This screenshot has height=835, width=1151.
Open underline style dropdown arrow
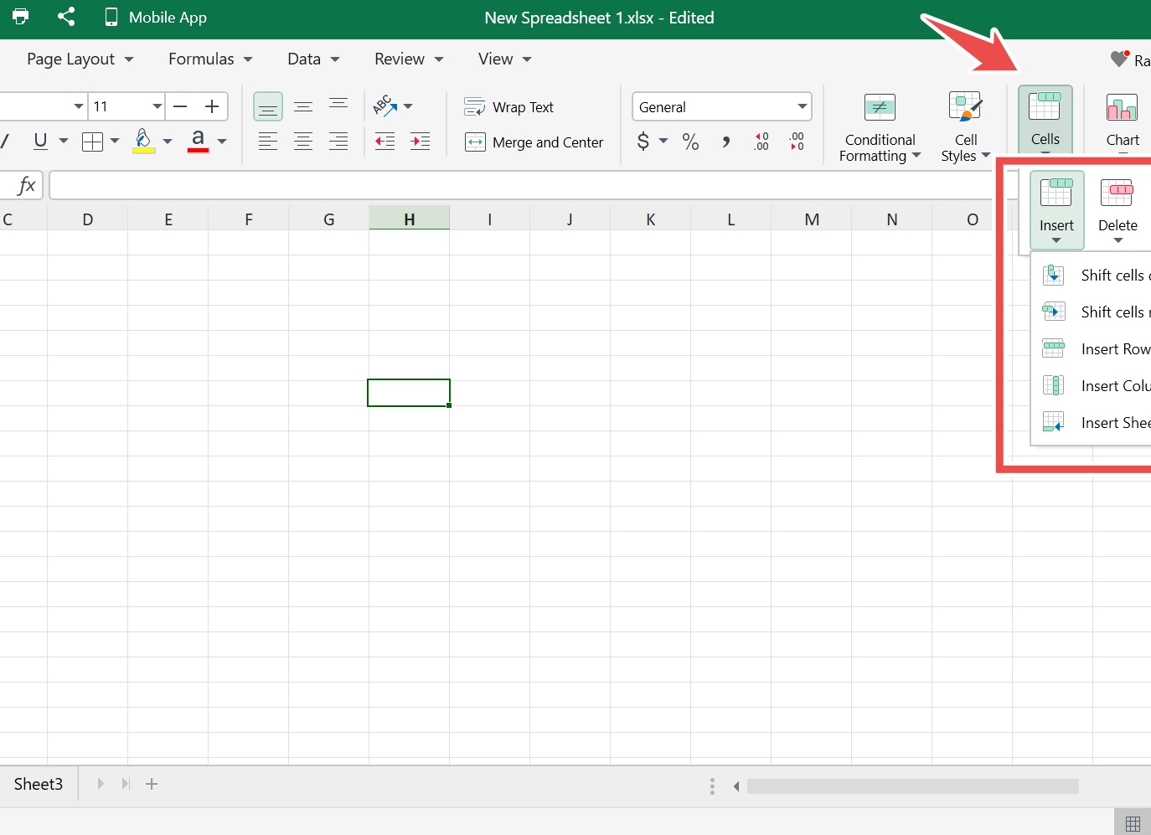64,141
